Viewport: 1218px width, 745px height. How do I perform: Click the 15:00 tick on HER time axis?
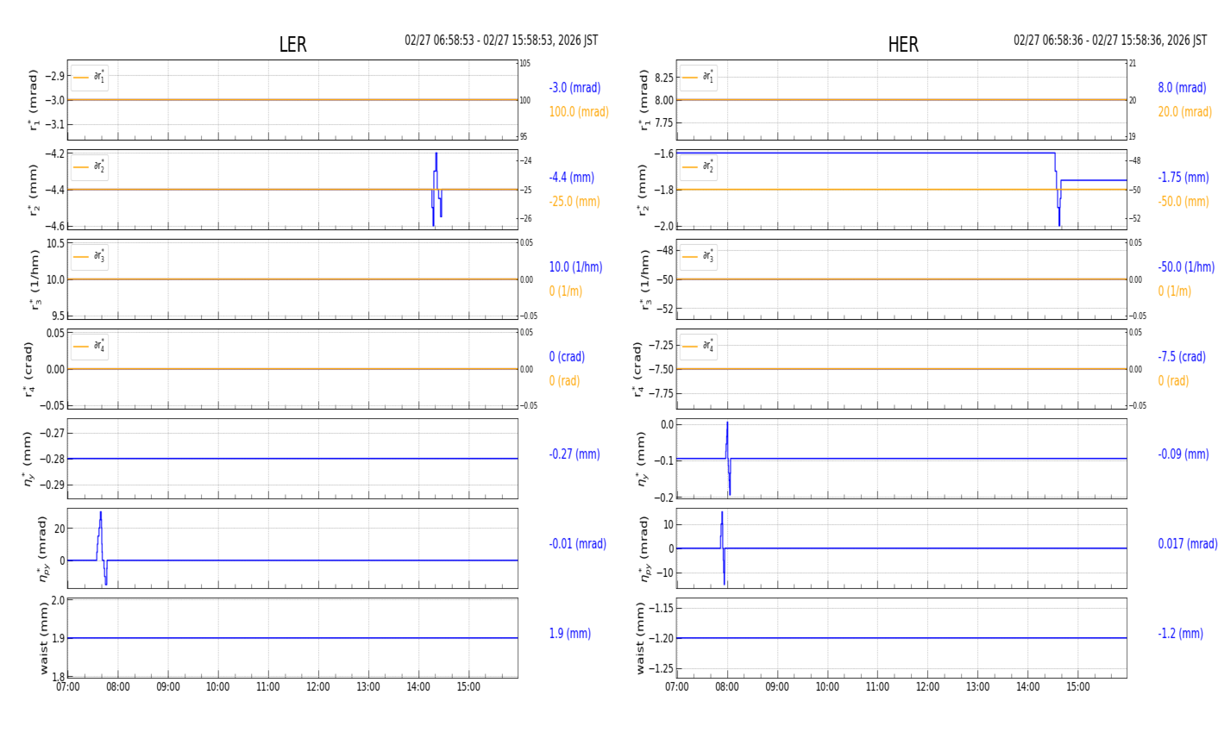point(1077,687)
